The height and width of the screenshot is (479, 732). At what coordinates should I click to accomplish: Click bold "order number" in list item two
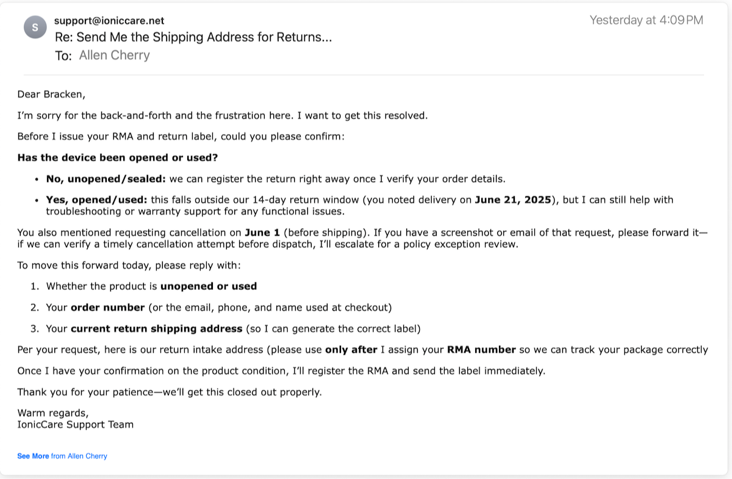pos(107,308)
